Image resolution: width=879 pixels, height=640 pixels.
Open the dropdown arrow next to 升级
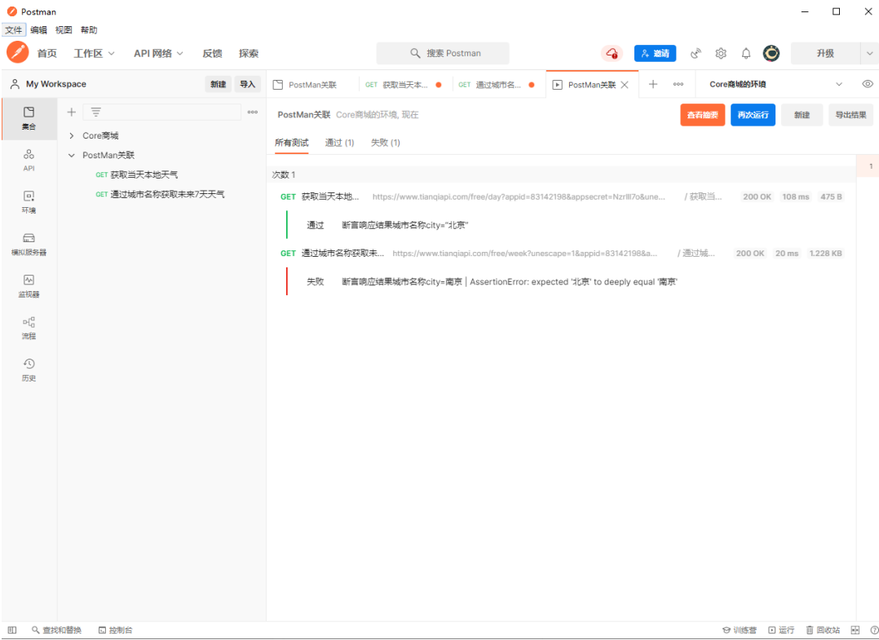point(869,53)
